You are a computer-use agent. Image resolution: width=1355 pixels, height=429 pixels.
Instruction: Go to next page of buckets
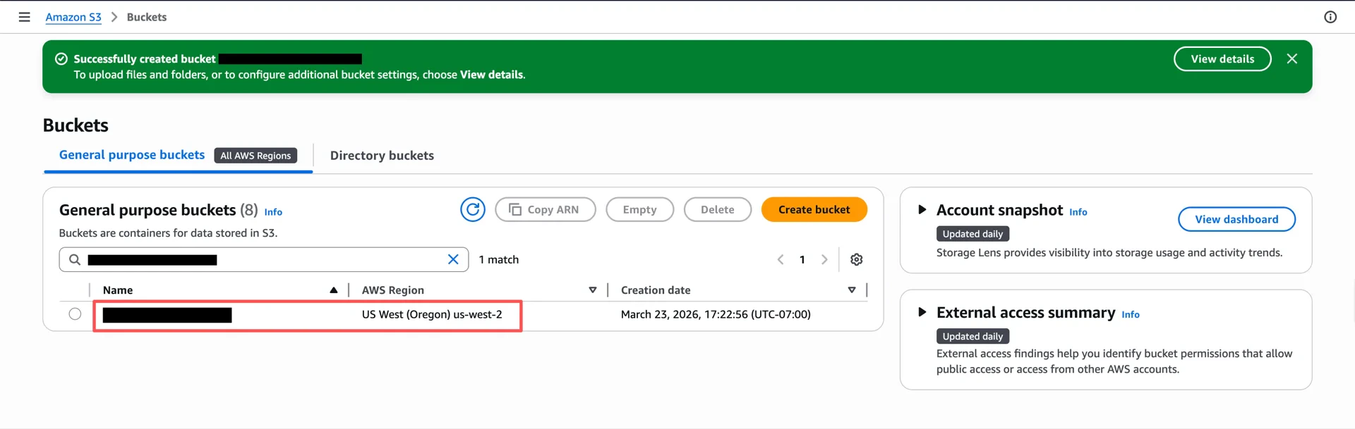824,259
